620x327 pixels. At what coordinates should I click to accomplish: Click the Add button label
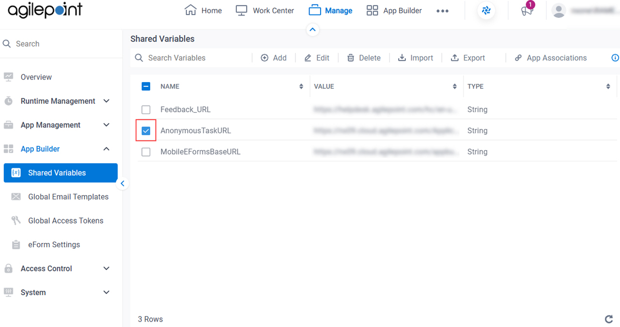click(x=279, y=58)
